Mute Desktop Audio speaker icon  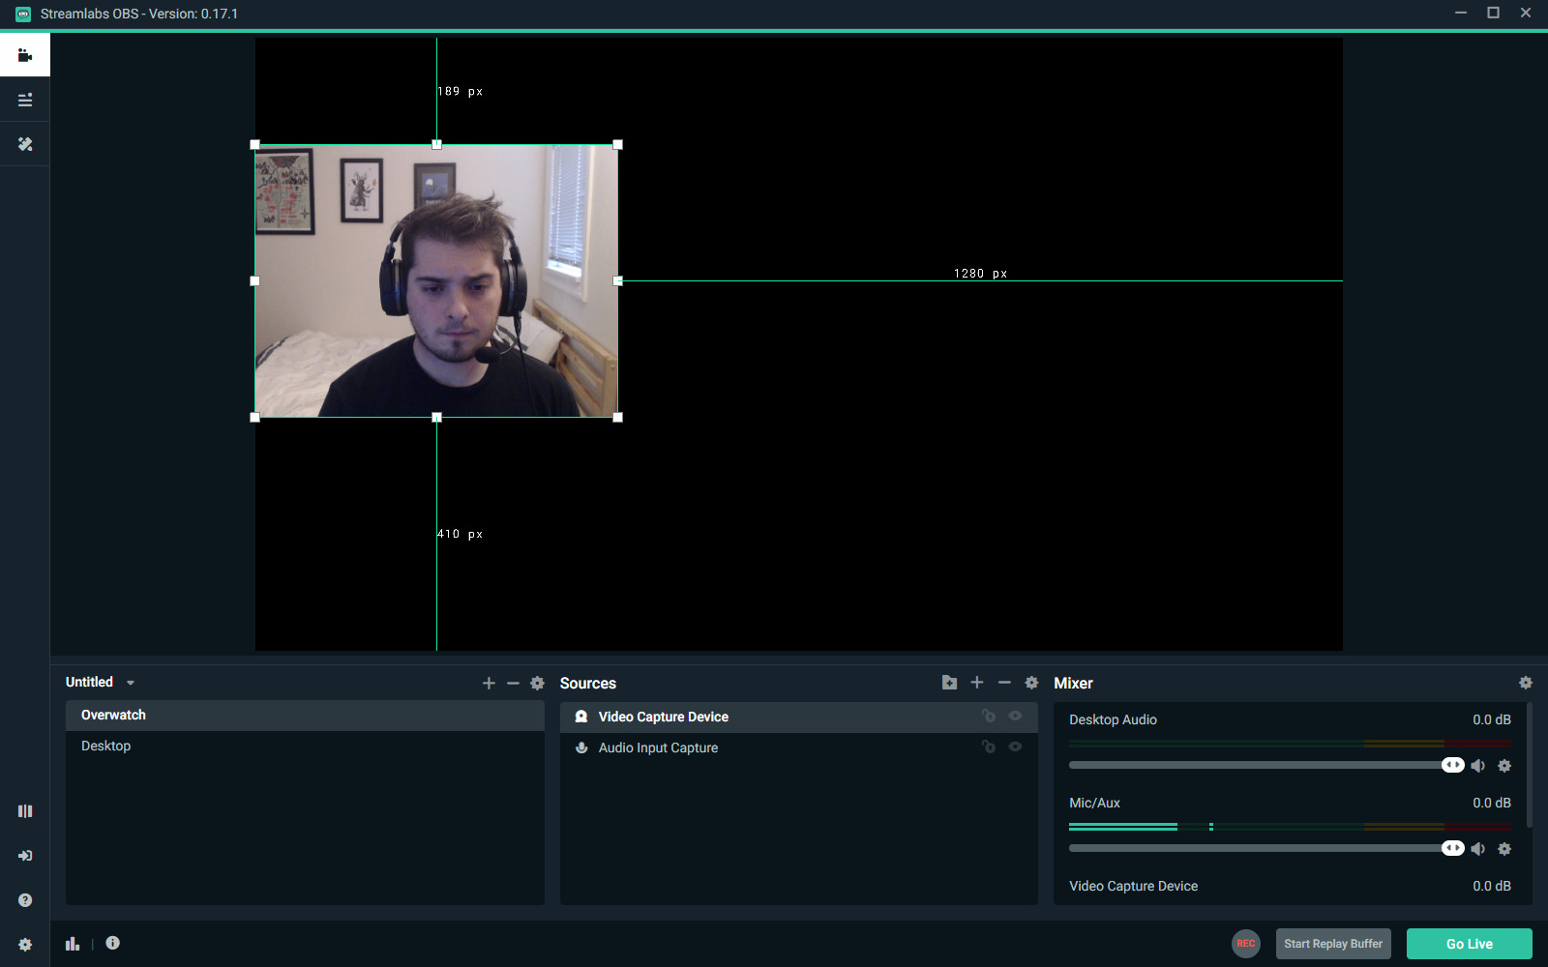pos(1478,766)
